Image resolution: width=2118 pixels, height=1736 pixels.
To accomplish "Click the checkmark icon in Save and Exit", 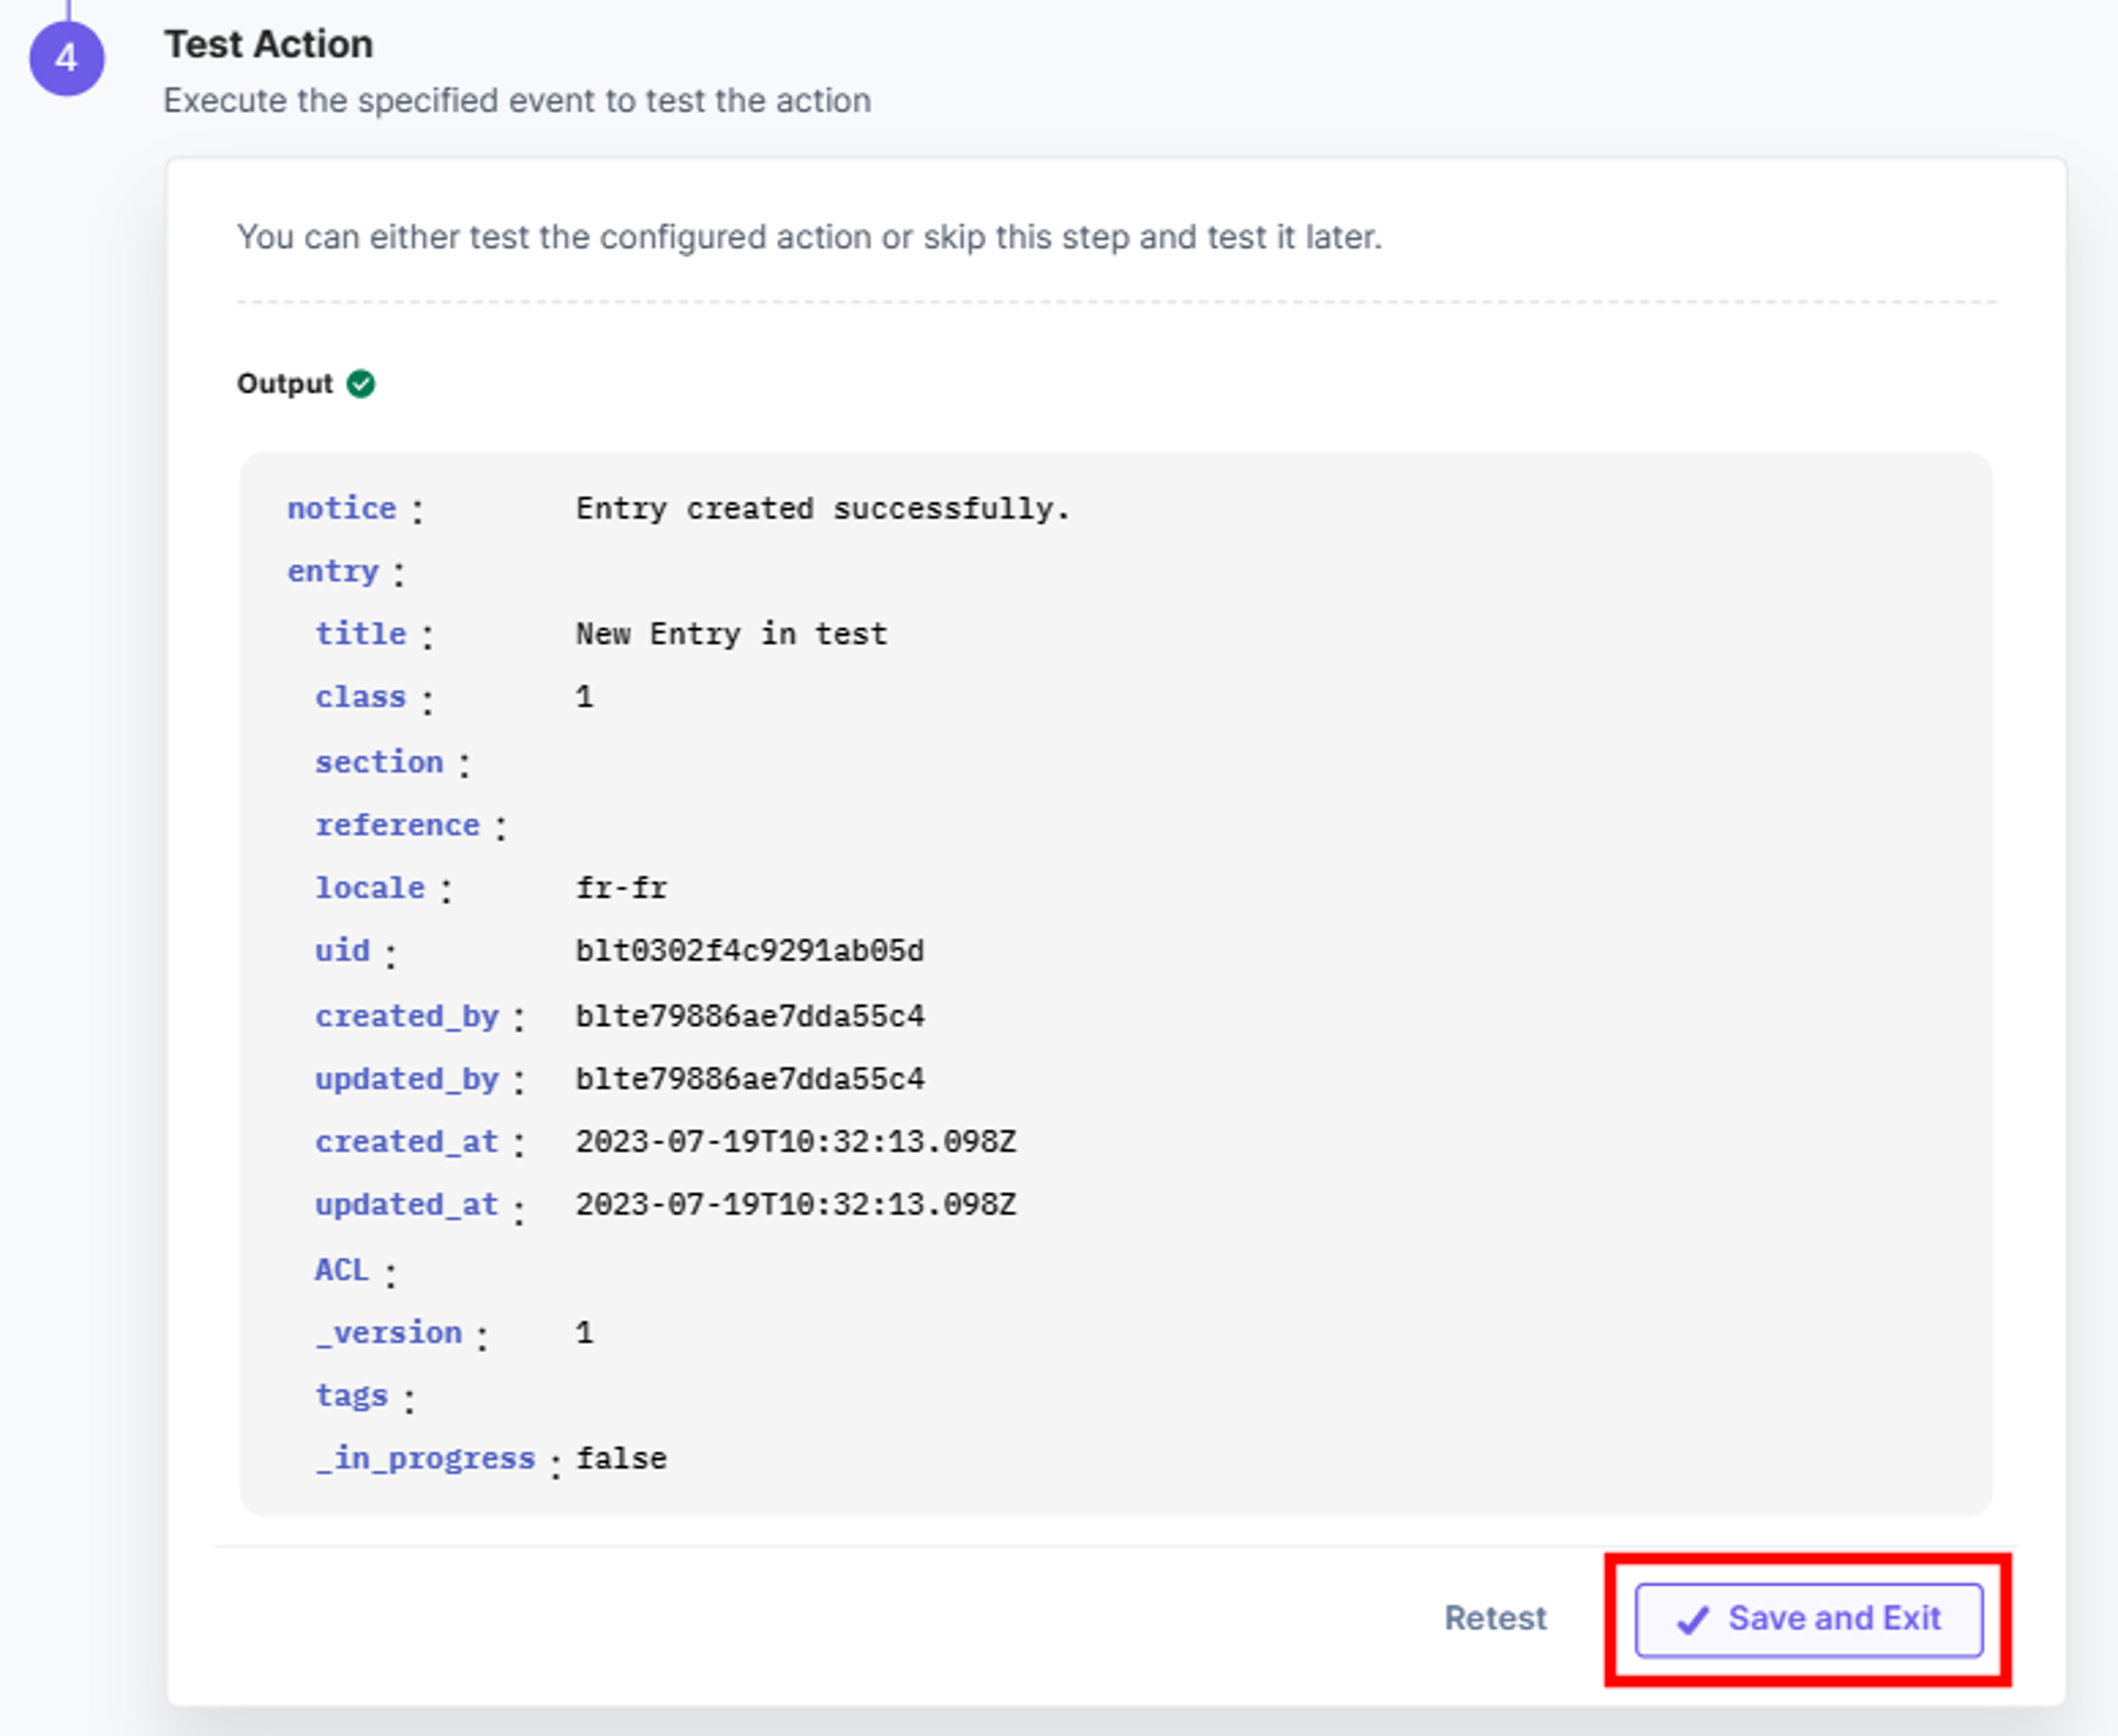I will 1693,1619.
